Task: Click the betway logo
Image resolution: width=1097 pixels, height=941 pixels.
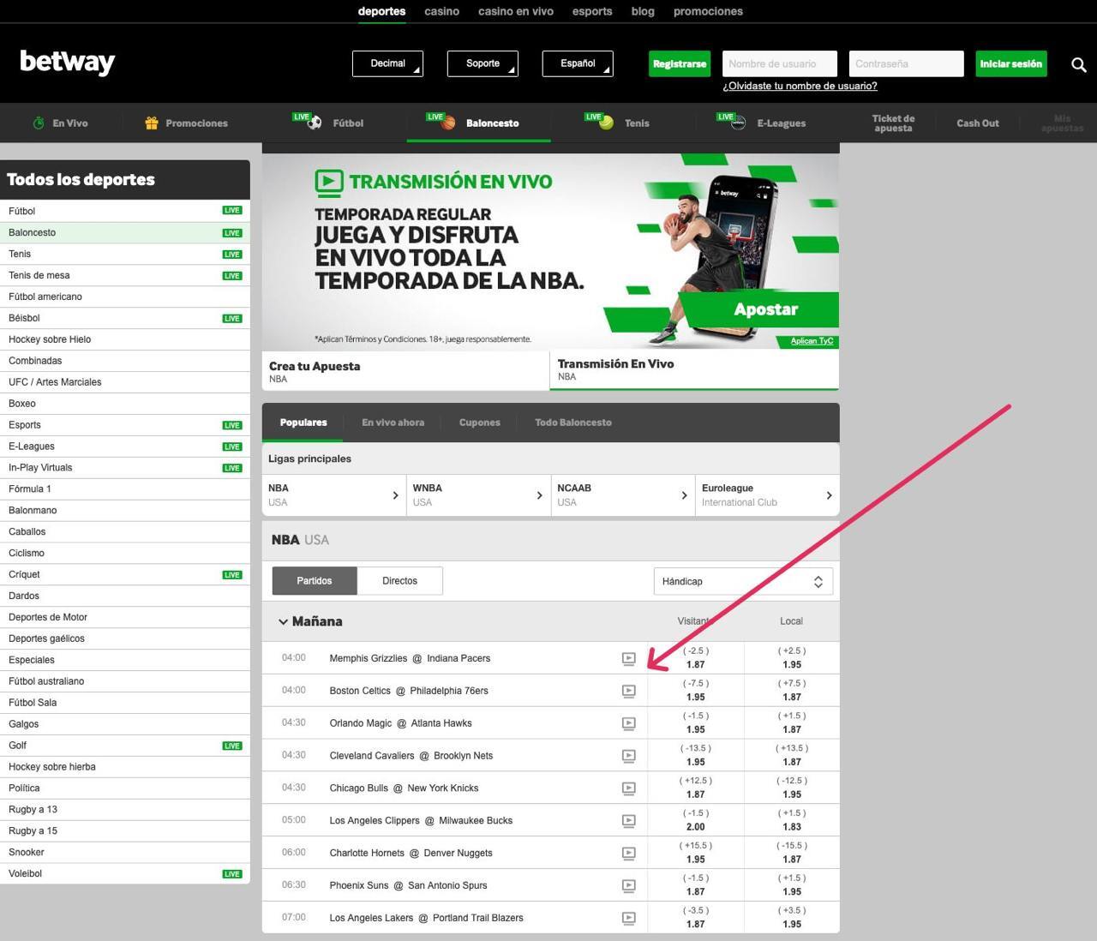Action: click(x=68, y=63)
